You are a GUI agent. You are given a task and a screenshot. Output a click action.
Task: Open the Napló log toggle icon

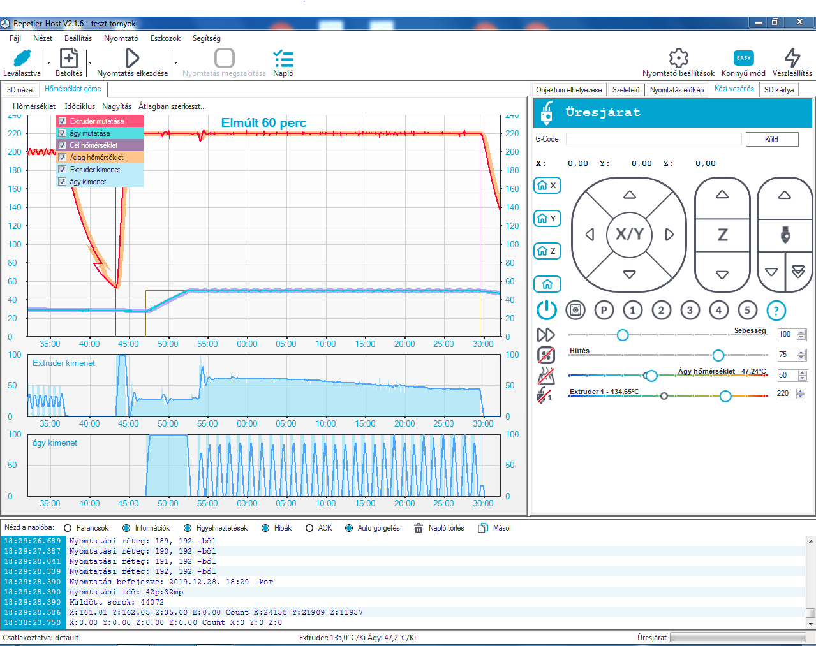click(283, 59)
